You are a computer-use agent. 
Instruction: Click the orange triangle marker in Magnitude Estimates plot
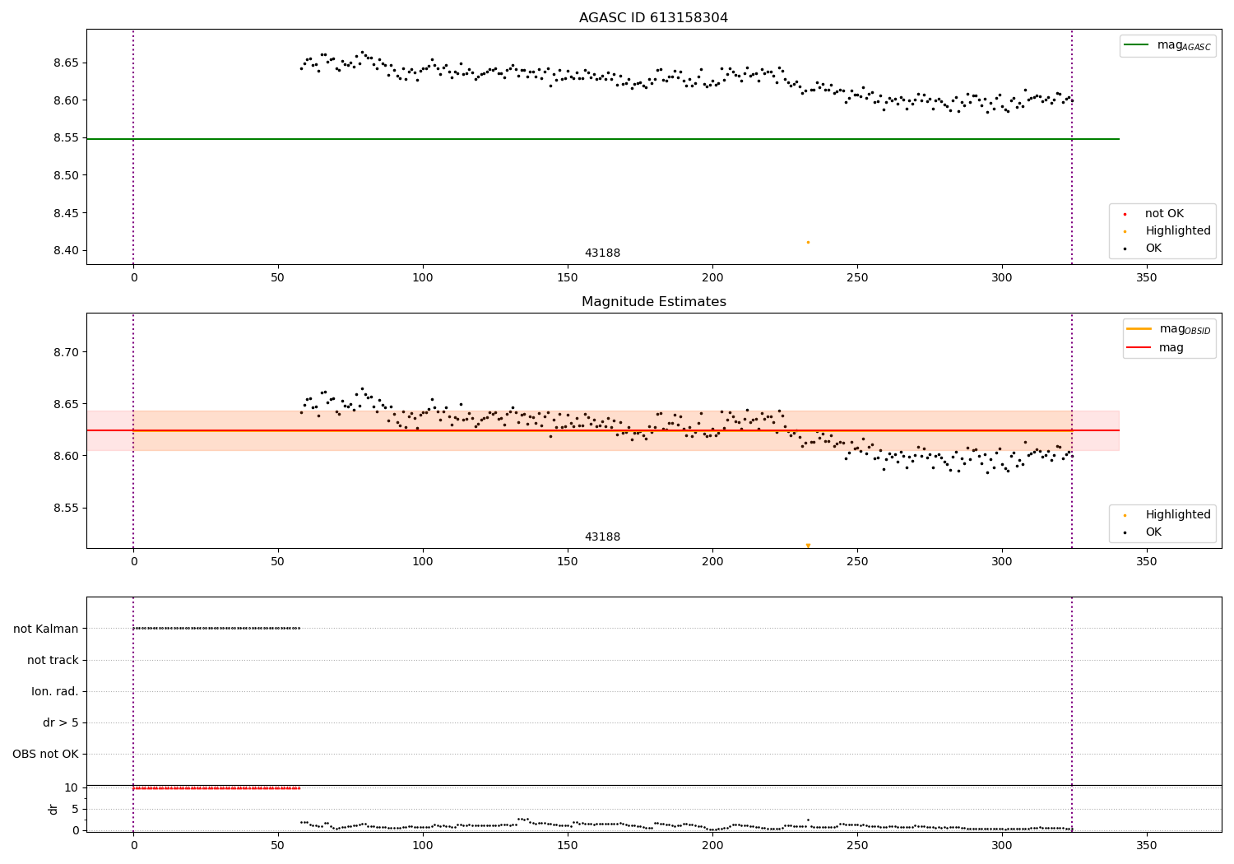tap(808, 545)
